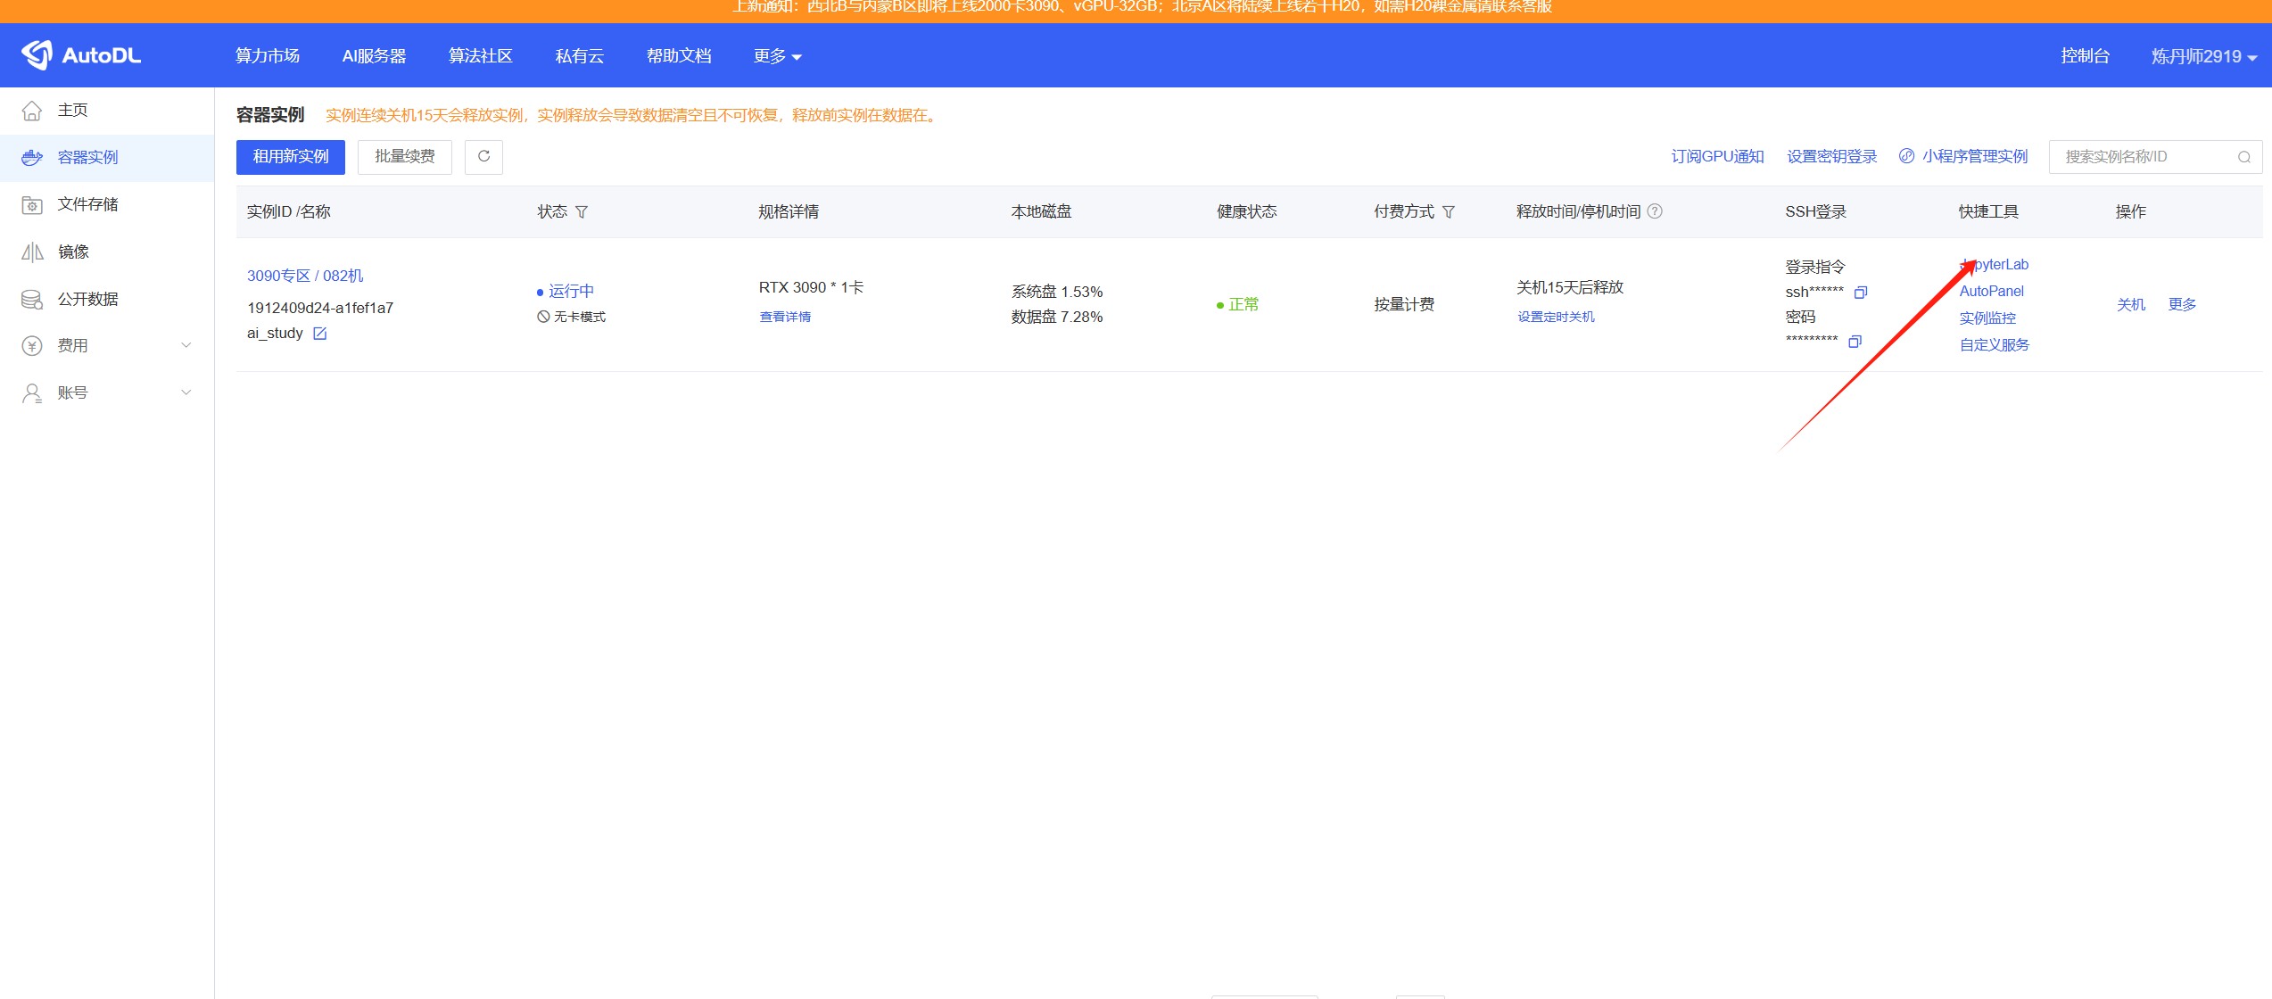
Task: Open 帮助文档 in the top navigation
Action: coord(679,56)
